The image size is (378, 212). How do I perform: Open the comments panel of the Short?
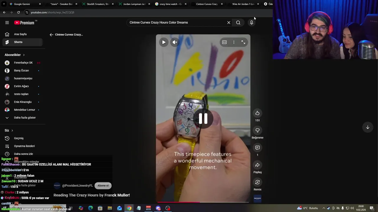[x=258, y=148]
